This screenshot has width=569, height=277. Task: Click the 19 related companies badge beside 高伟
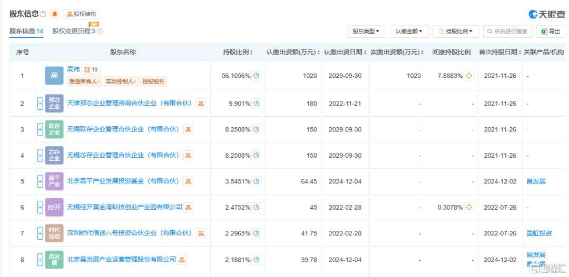(x=91, y=69)
